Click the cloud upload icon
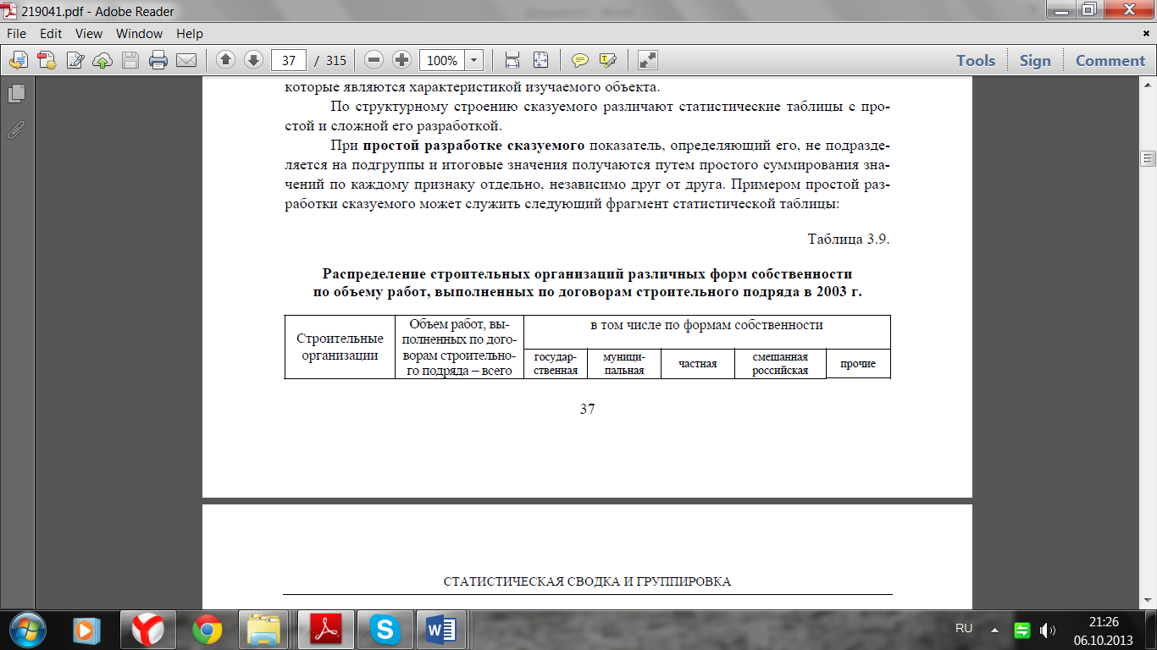Viewport: 1157px width, 650px height. coord(102,60)
